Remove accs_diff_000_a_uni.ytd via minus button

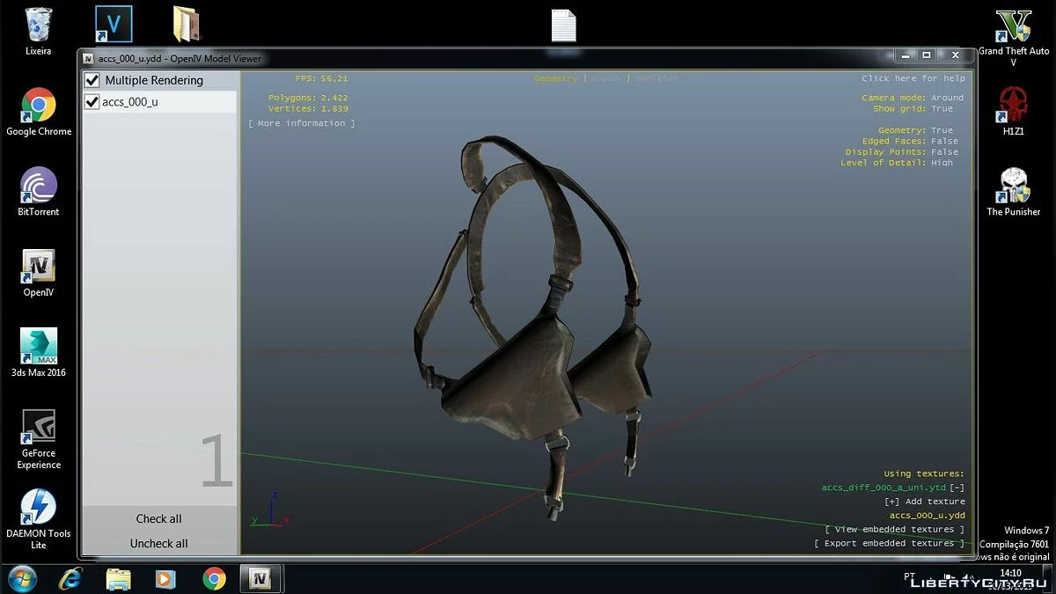tap(957, 488)
